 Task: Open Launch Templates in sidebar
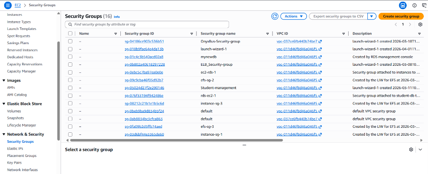22,29
